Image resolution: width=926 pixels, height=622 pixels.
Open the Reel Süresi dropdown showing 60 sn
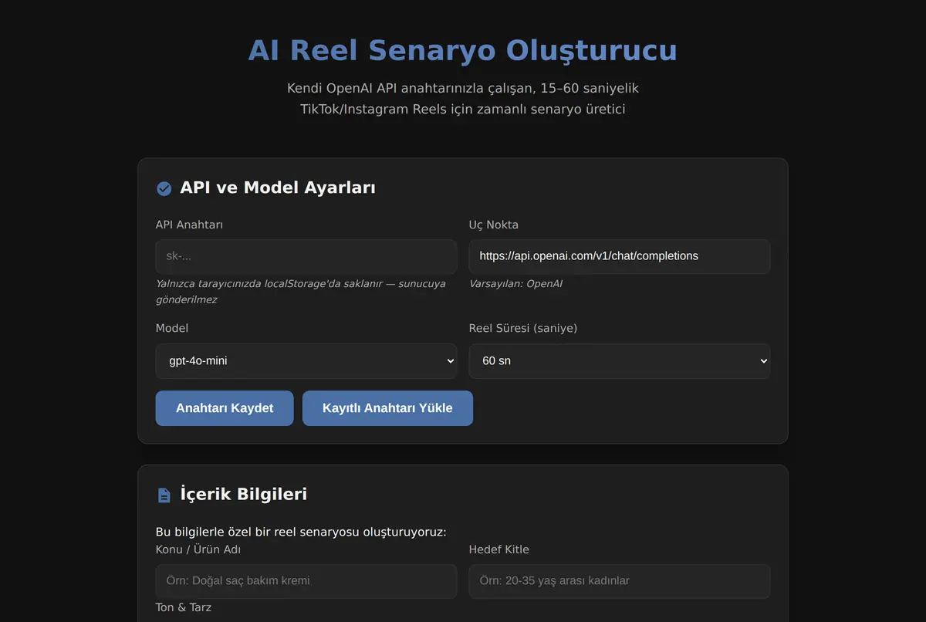(620, 360)
